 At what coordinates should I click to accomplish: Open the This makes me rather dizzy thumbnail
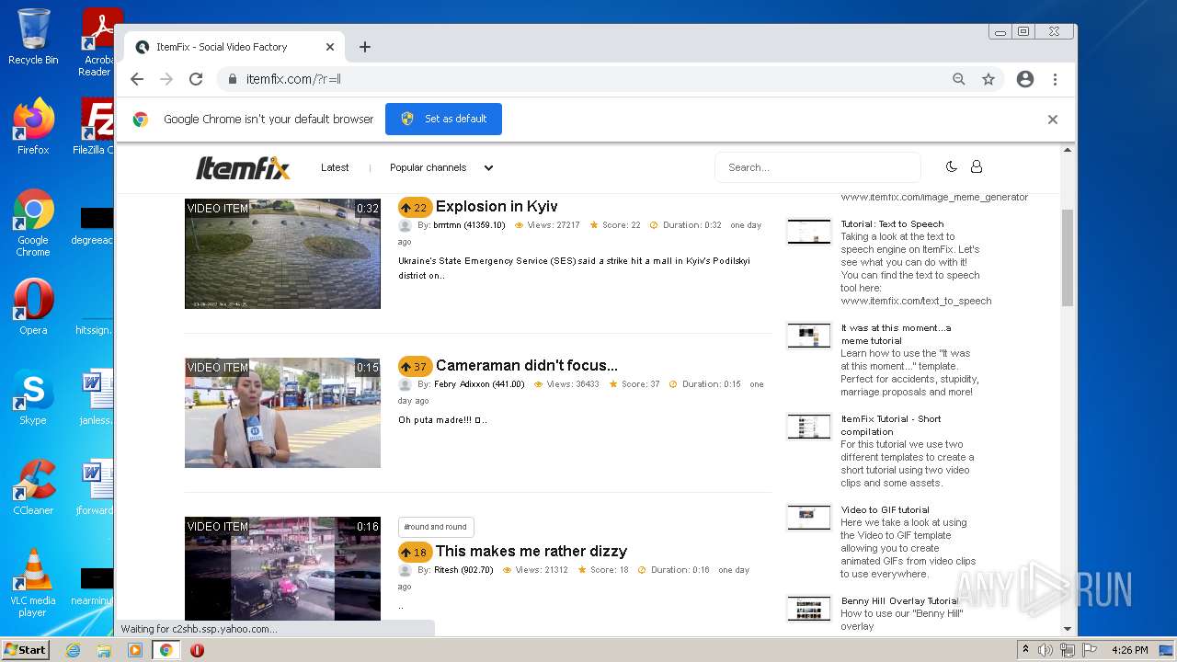pyautogui.click(x=282, y=568)
